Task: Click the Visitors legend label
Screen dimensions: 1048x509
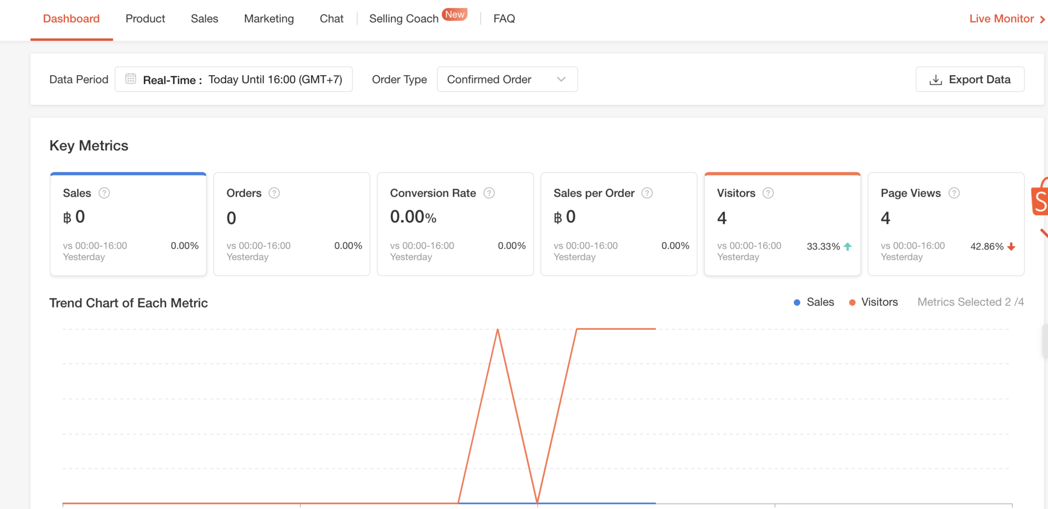Action: (879, 302)
